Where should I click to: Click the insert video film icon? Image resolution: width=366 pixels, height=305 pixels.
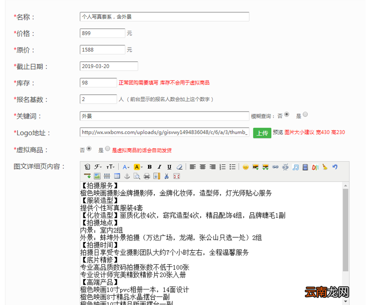(x=305, y=167)
